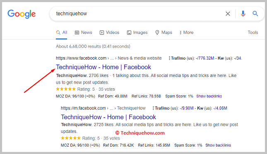
Task: Click the https://m.facebook.com breadcrumb URL
Action: [x=83, y=108]
